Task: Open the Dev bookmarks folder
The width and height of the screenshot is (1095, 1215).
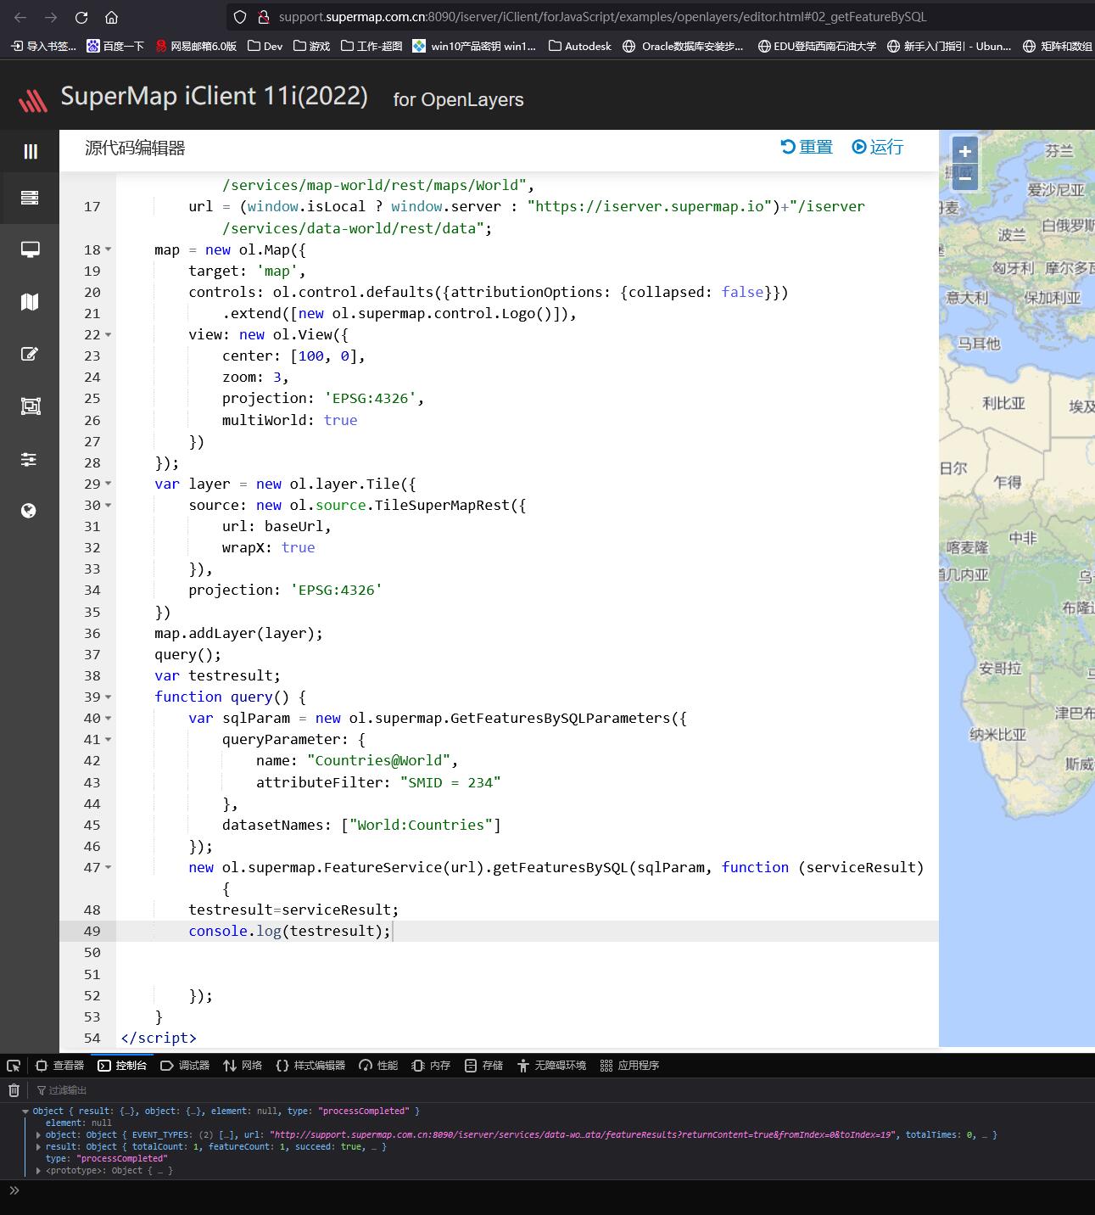Action: [x=265, y=46]
